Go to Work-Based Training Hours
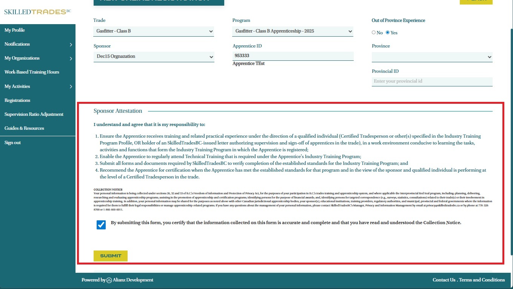The width and height of the screenshot is (513, 289). tap(32, 72)
